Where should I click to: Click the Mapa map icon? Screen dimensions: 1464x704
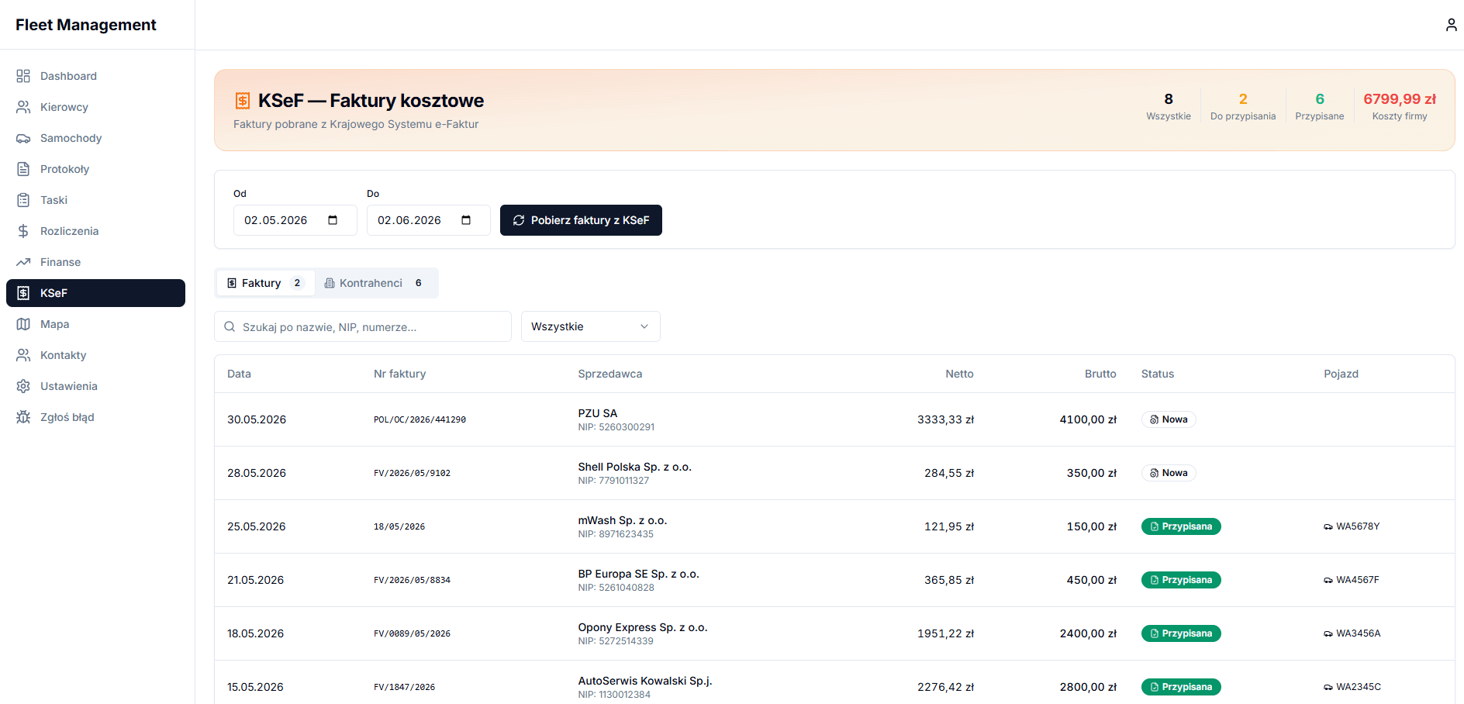(x=23, y=324)
